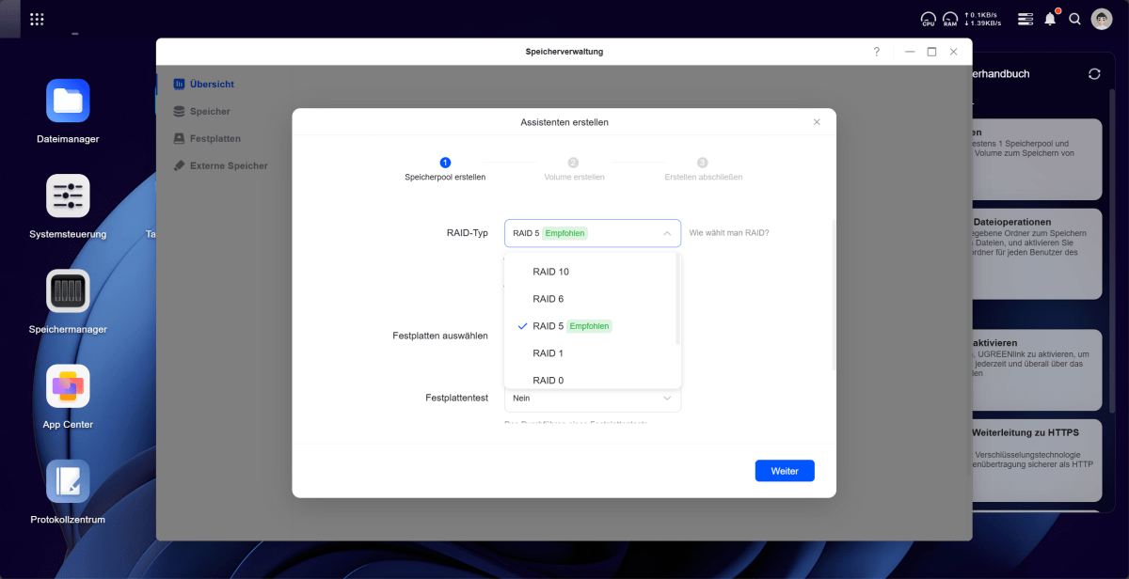Image resolution: width=1129 pixels, height=579 pixels.
Task: Open the Festplattentest dropdown showing Nein
Action: pyautogui.click(x=593, y=398)
